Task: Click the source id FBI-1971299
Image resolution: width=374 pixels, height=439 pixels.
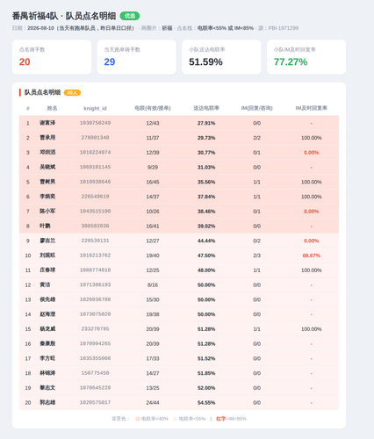Action: click(284, 28)
